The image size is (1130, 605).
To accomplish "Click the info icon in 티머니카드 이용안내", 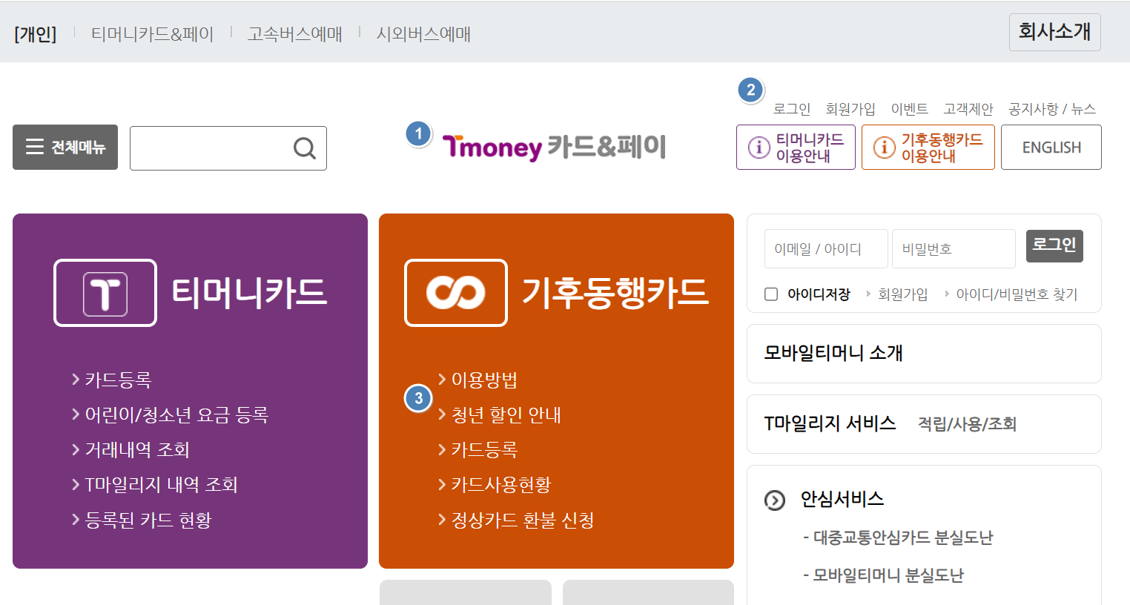I will [x=759, y=148].
